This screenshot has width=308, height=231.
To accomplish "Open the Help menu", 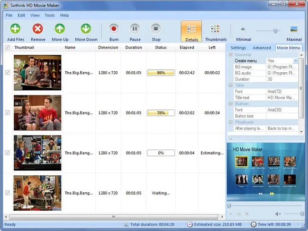I will click(x=64, y=15).
